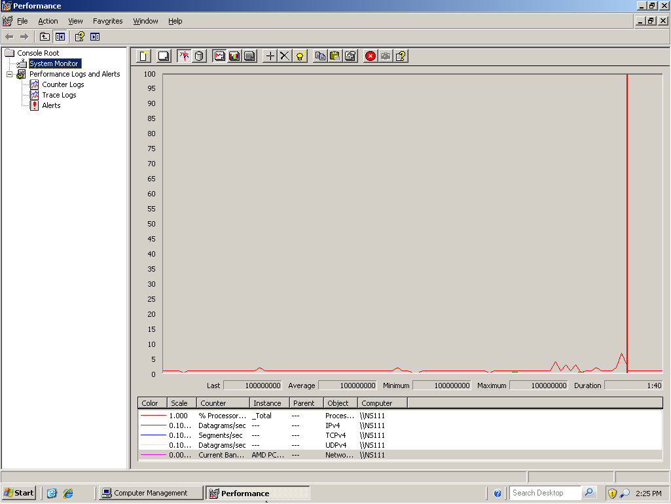Screen dimensions: 671x504
Task: Collapse the Performance Logs and Alerts node
Action: [9, 74]
